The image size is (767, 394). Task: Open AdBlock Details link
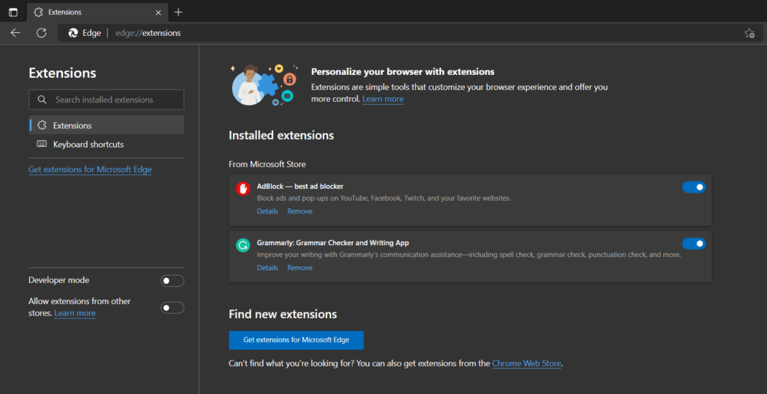tap(267, 211)
